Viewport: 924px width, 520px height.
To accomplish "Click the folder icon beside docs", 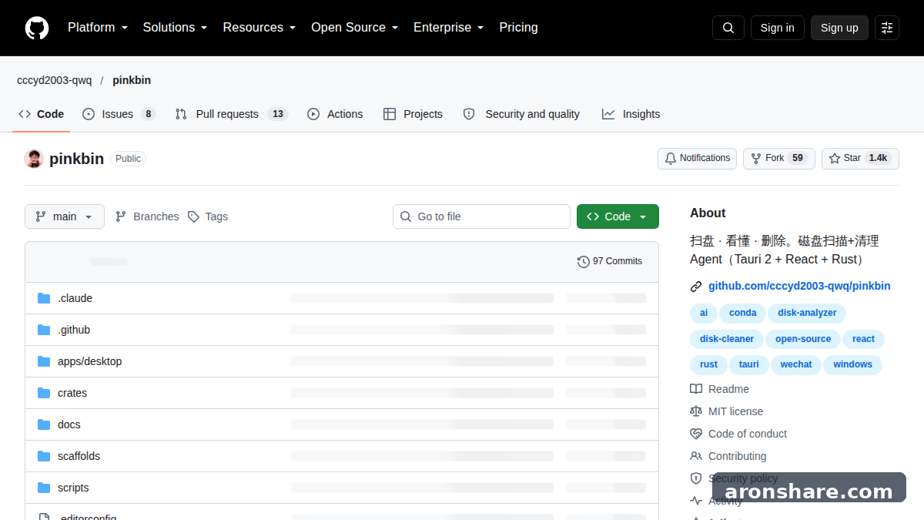I will coord(44,424).
